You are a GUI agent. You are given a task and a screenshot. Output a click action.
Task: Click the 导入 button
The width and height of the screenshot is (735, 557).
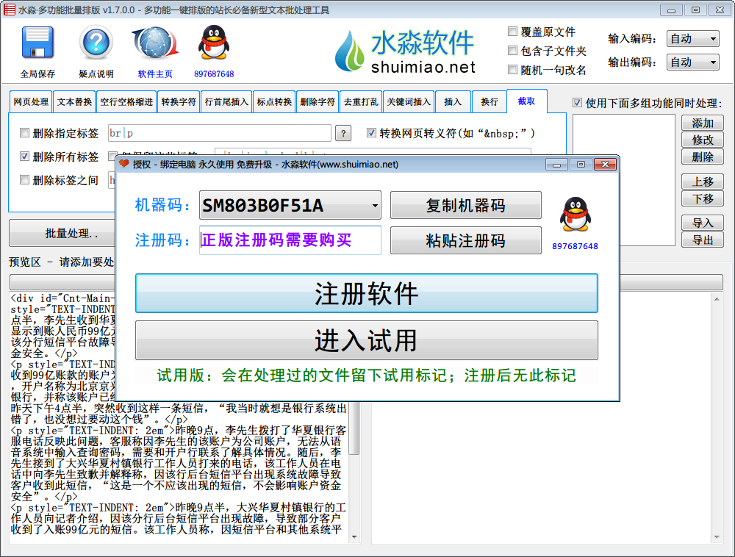(x=702, y=223)
